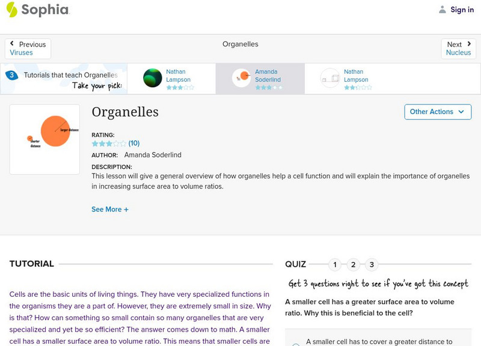Viewport: 481px width, 346px height.
Task: Click Nathan Lampson's green circle avatar
Action: (153, 79)
